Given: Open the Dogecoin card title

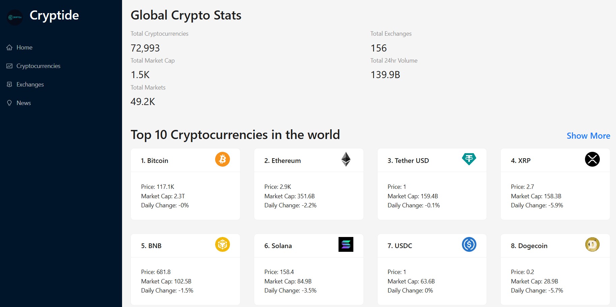Looking at the screenshot, I should pos(529,246).
